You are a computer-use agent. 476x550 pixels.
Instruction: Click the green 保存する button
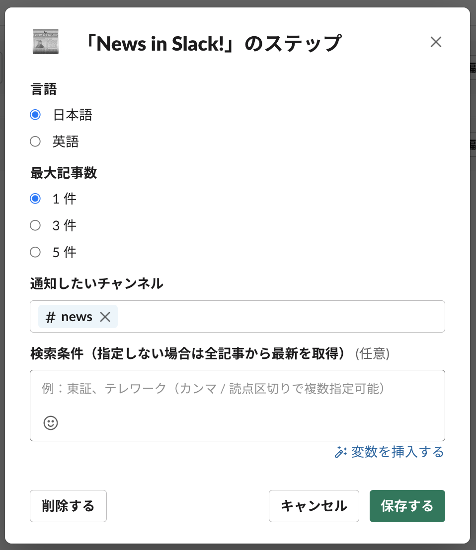click(x=407, y=506)
